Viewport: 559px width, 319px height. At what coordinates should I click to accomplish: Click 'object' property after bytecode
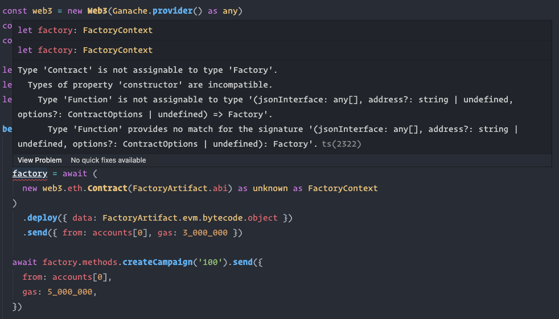[x=263, y=218]
